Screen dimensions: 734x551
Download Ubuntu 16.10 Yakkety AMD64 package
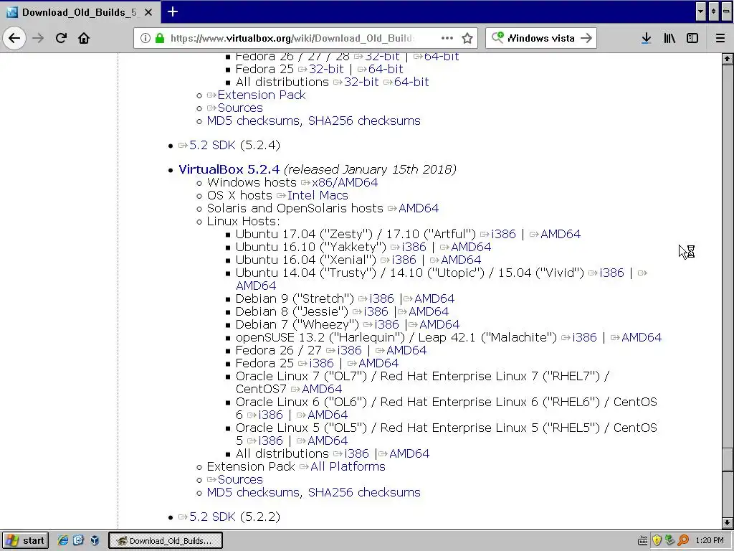click(470, 247)
